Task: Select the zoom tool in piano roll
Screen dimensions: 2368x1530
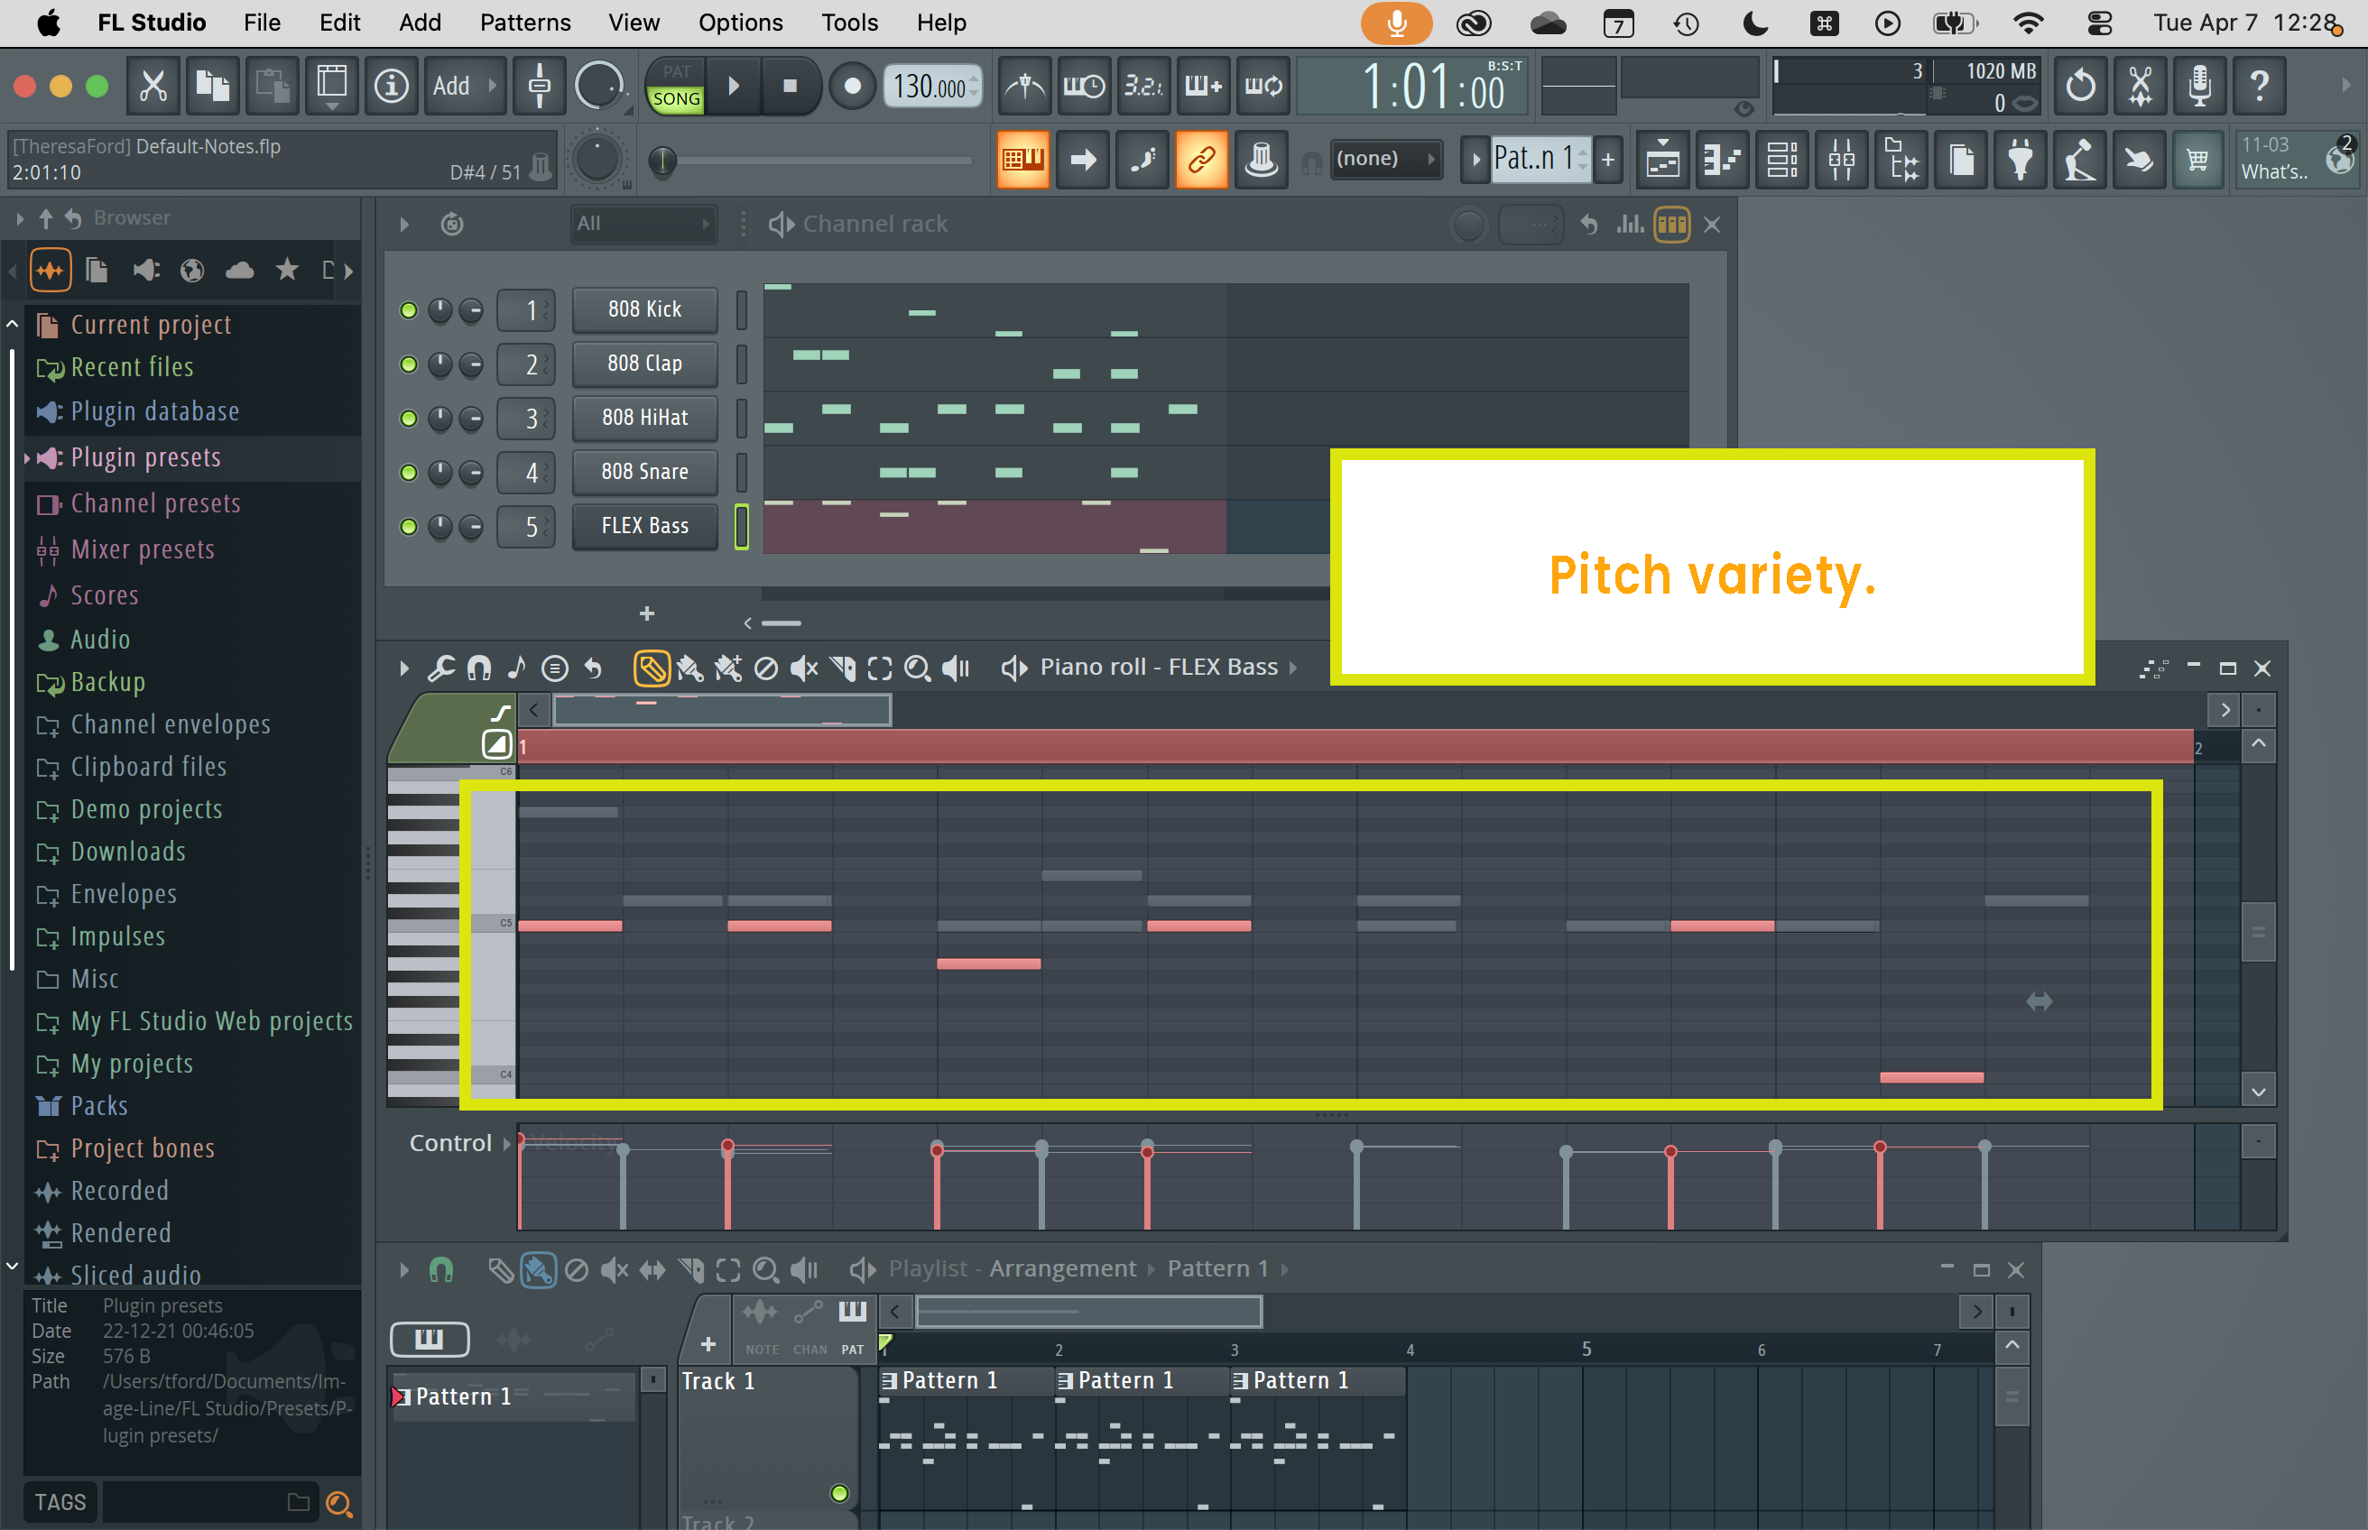Action: [917, 668]
